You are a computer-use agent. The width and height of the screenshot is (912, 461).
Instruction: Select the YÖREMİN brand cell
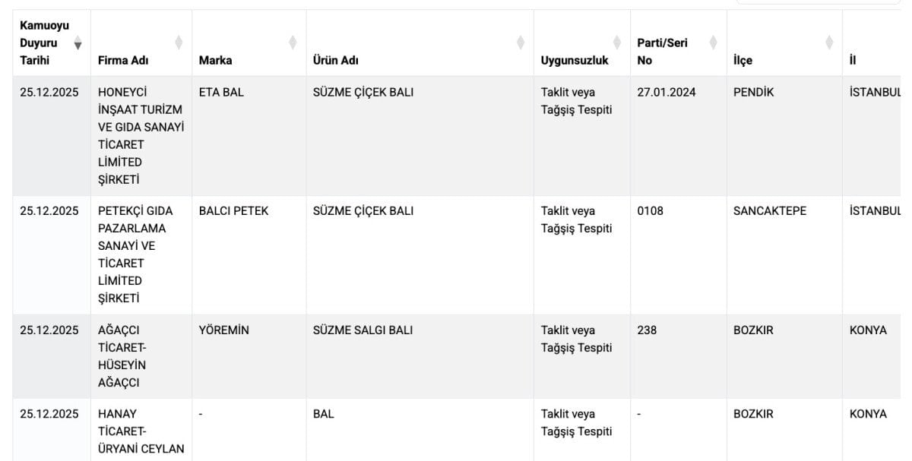coord(223,330)
